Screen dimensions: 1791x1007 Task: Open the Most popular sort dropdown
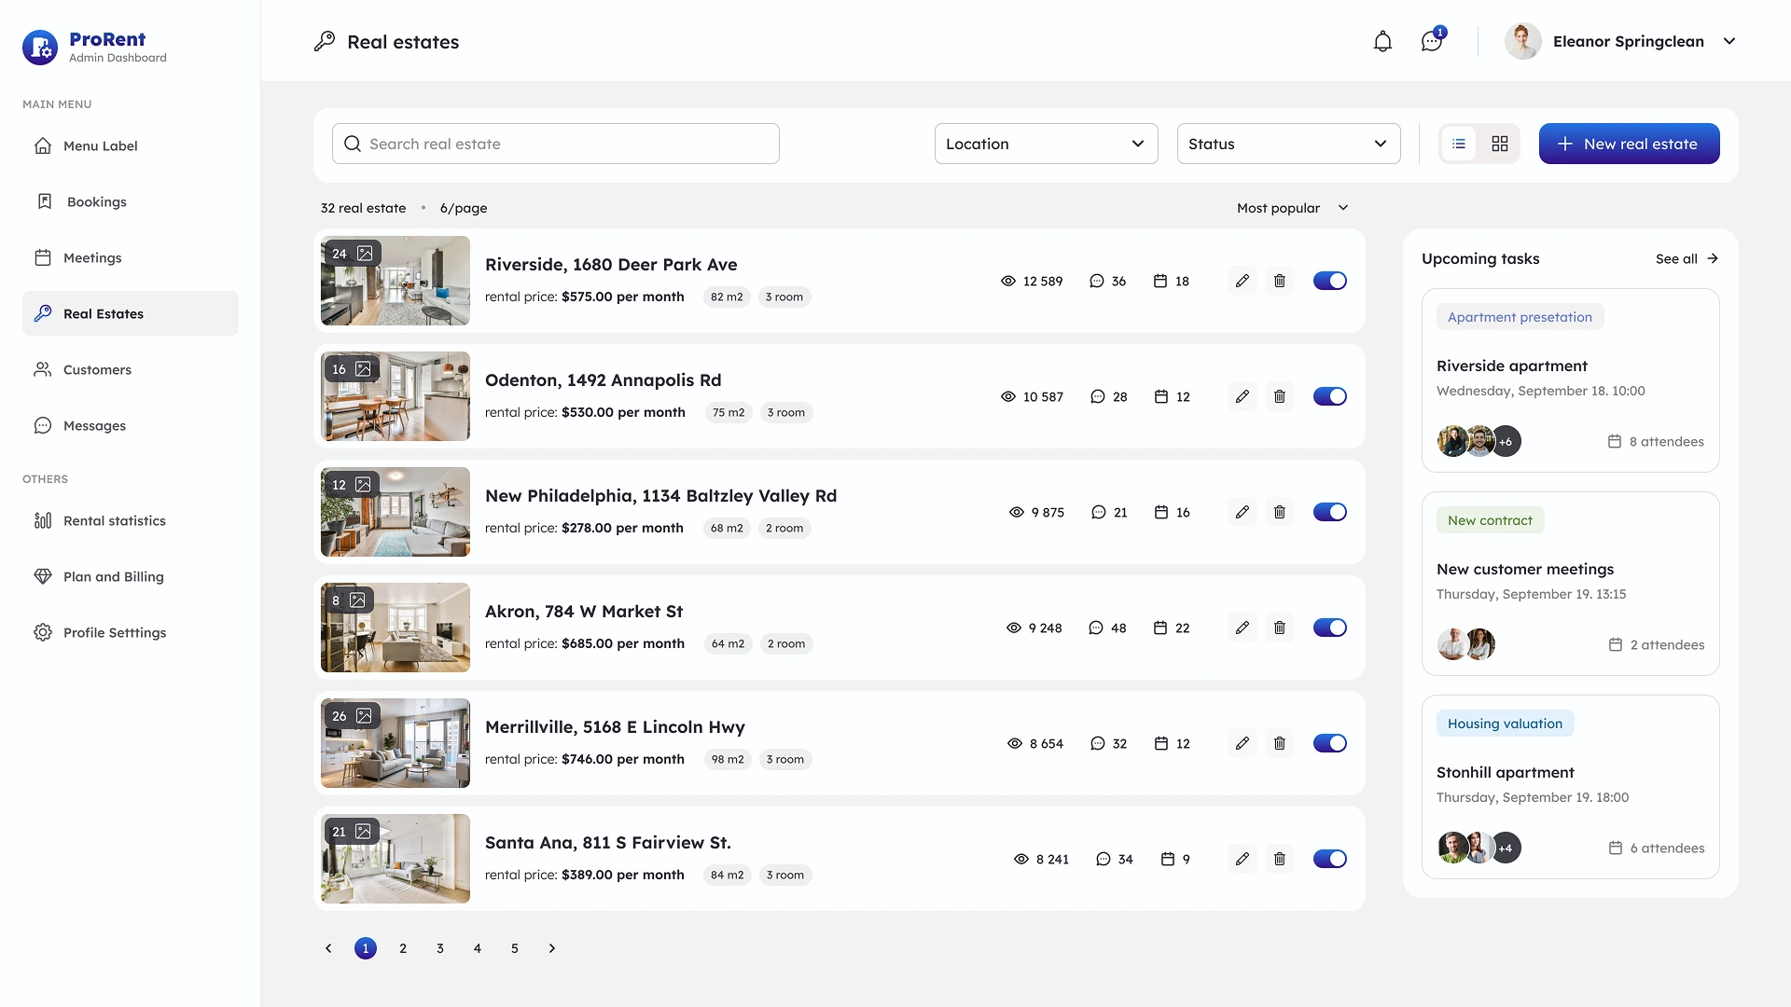1292,208
